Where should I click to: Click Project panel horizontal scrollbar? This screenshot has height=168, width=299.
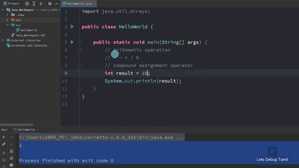point(17,125)
